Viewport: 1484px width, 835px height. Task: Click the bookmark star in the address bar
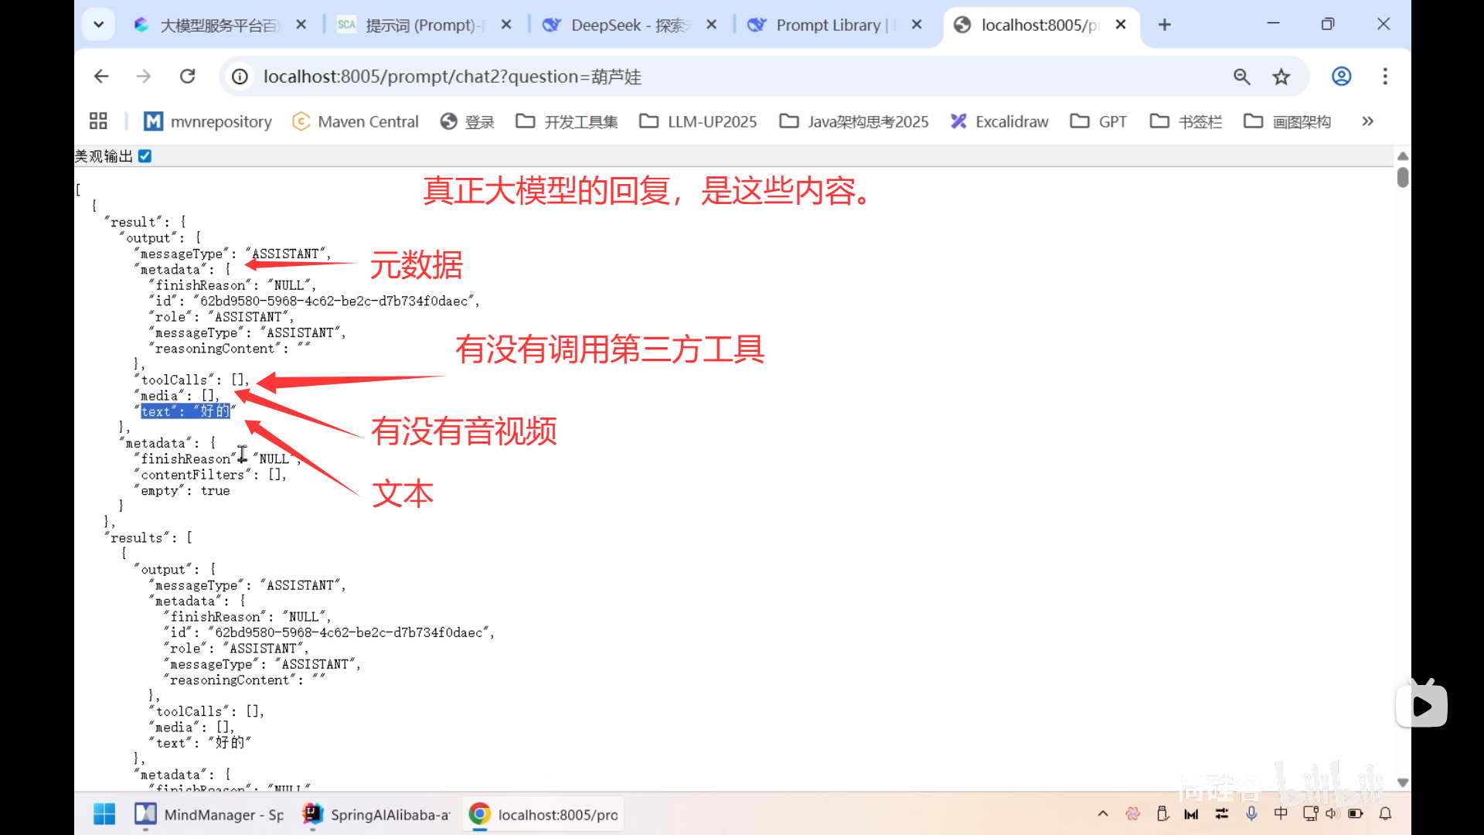[x=1281, y=76]
